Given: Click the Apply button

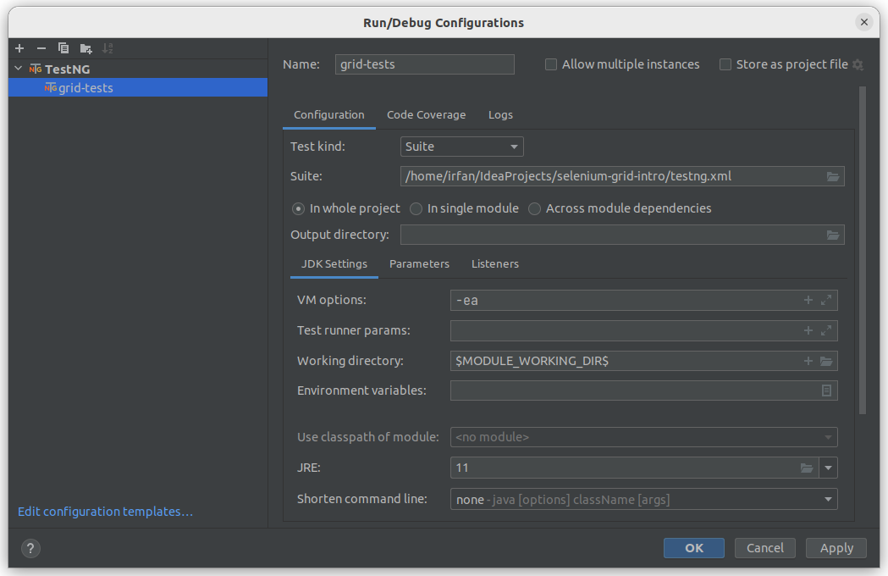Looking at the screenshot, I should tap(836, 548).
